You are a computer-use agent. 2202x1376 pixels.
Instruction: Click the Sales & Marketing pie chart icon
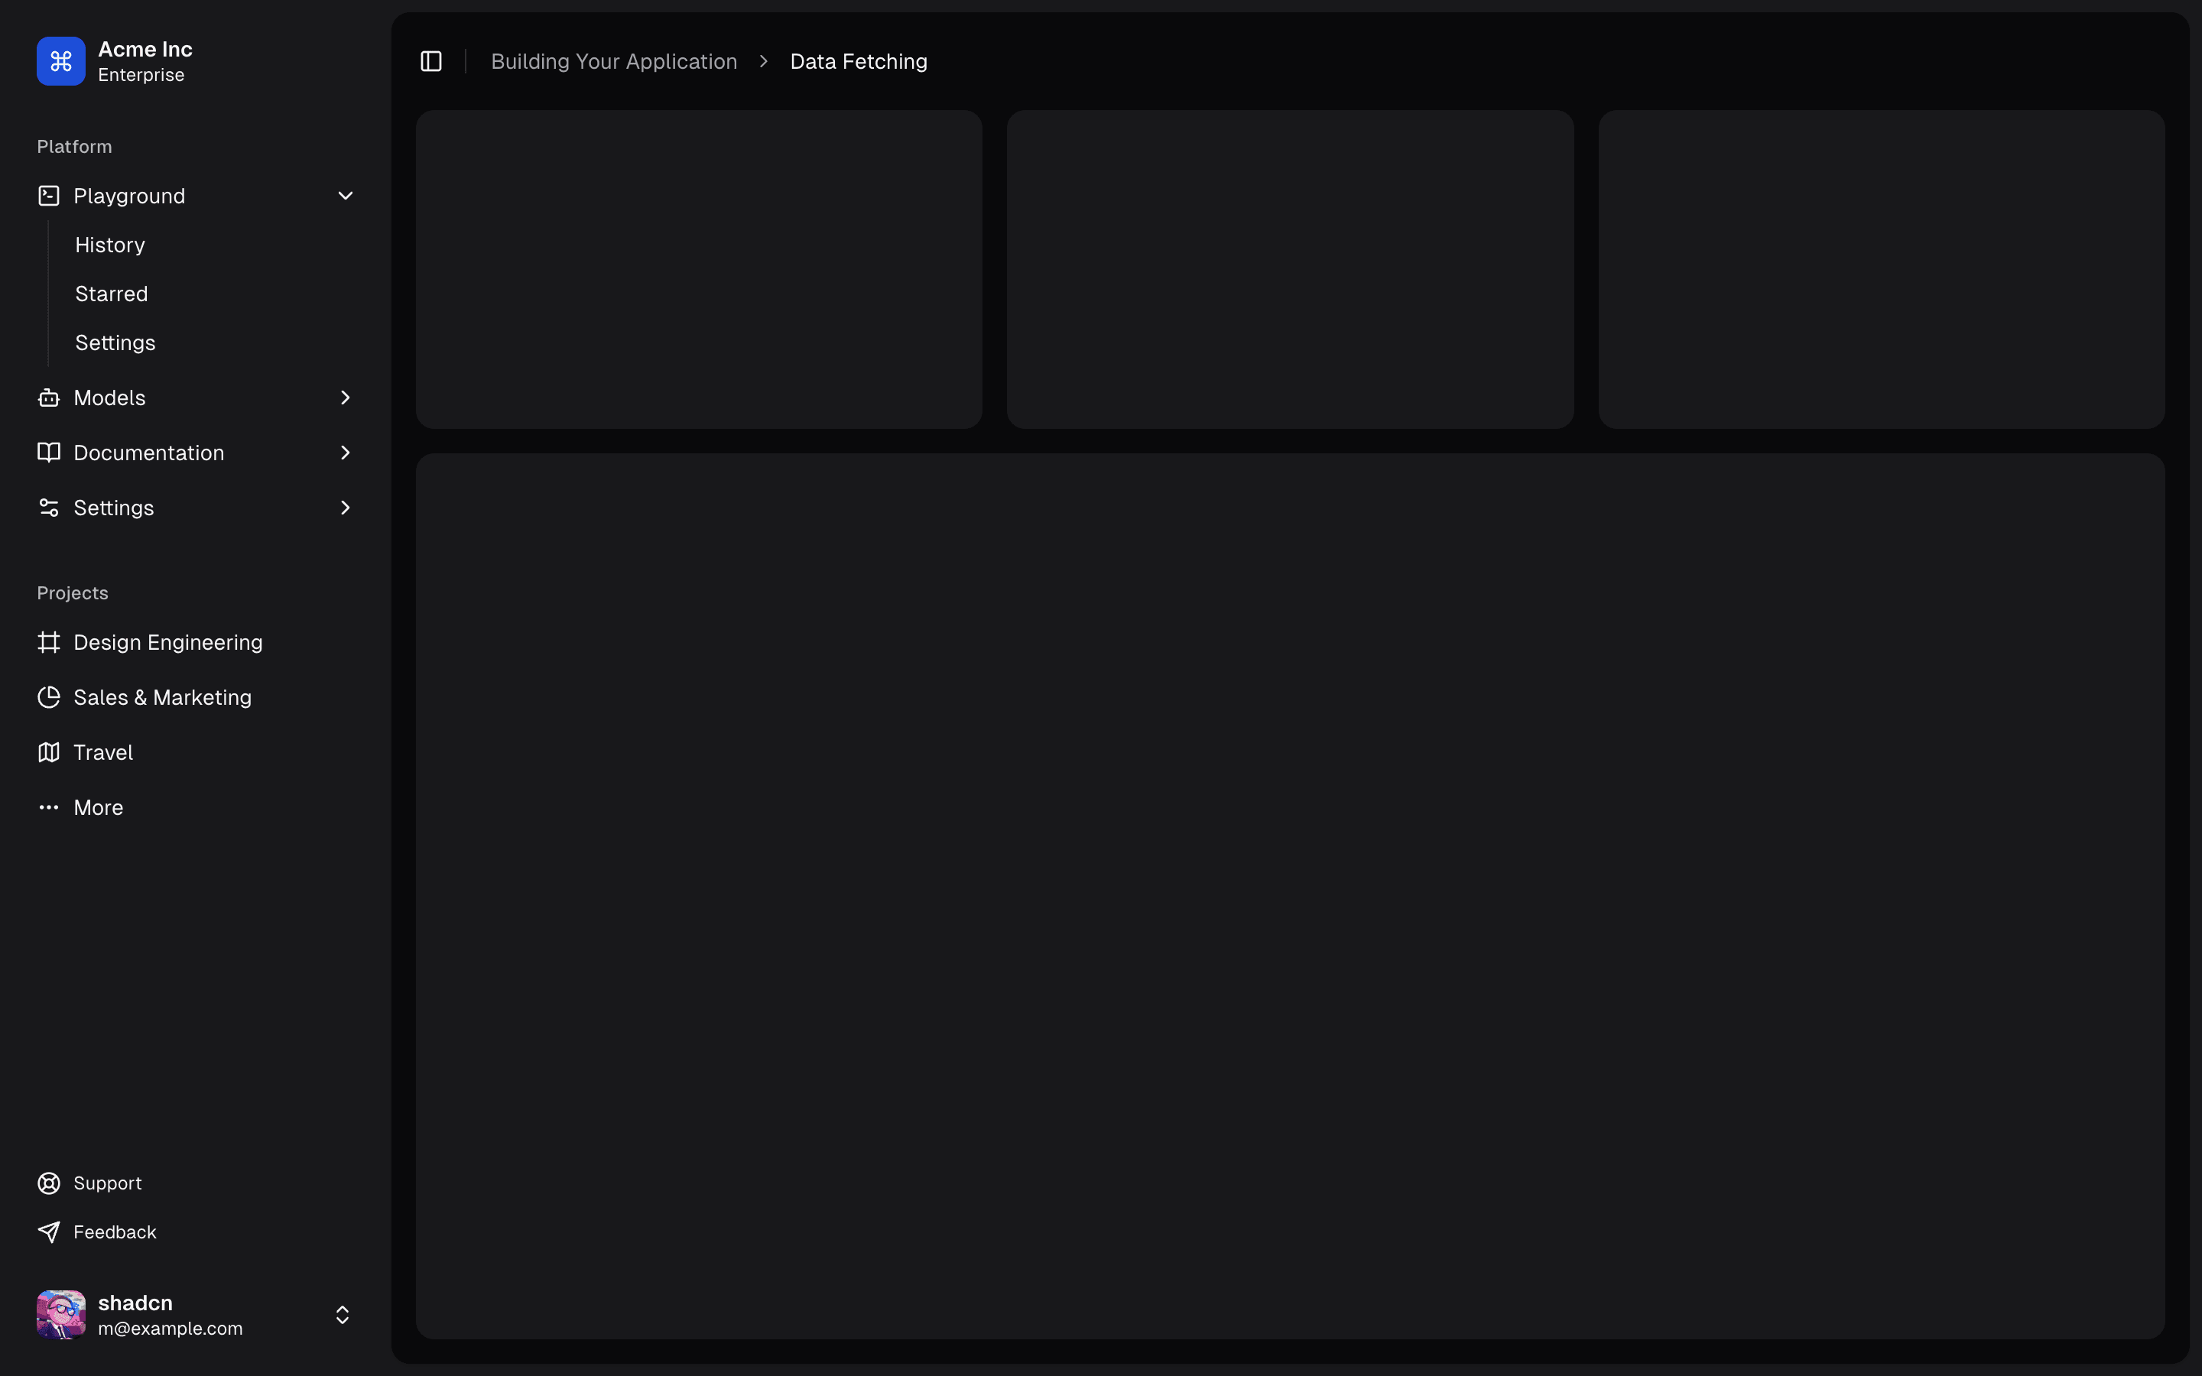(x=48, y=696)
